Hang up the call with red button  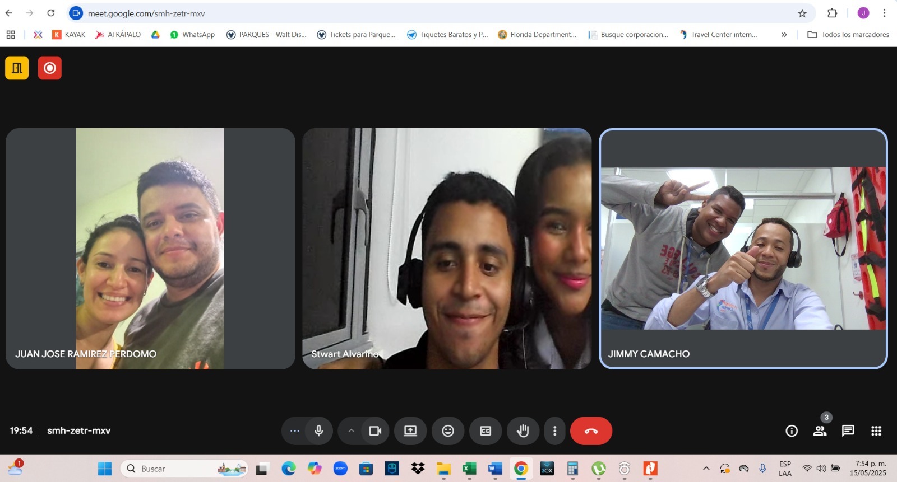(x=591, y=430)
